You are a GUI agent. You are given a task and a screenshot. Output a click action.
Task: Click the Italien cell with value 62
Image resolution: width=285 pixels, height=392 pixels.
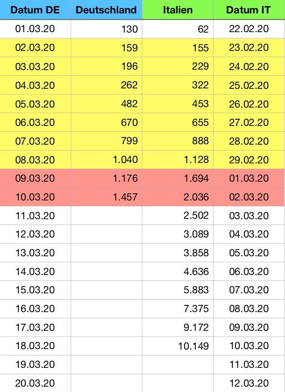(x=178, y=29)
